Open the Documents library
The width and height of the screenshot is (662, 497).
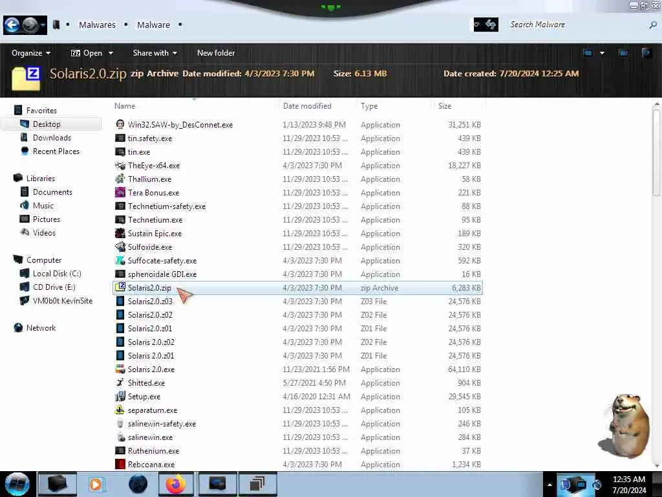coord(52,192)
